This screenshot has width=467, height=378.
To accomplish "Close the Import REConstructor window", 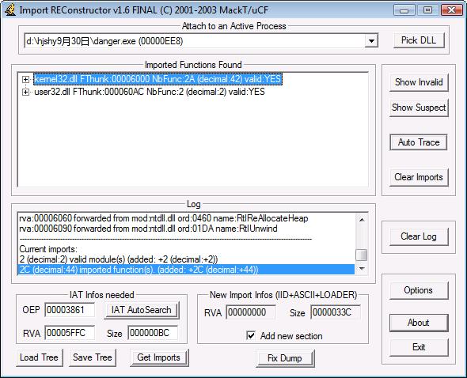I will tap(451, 10).
